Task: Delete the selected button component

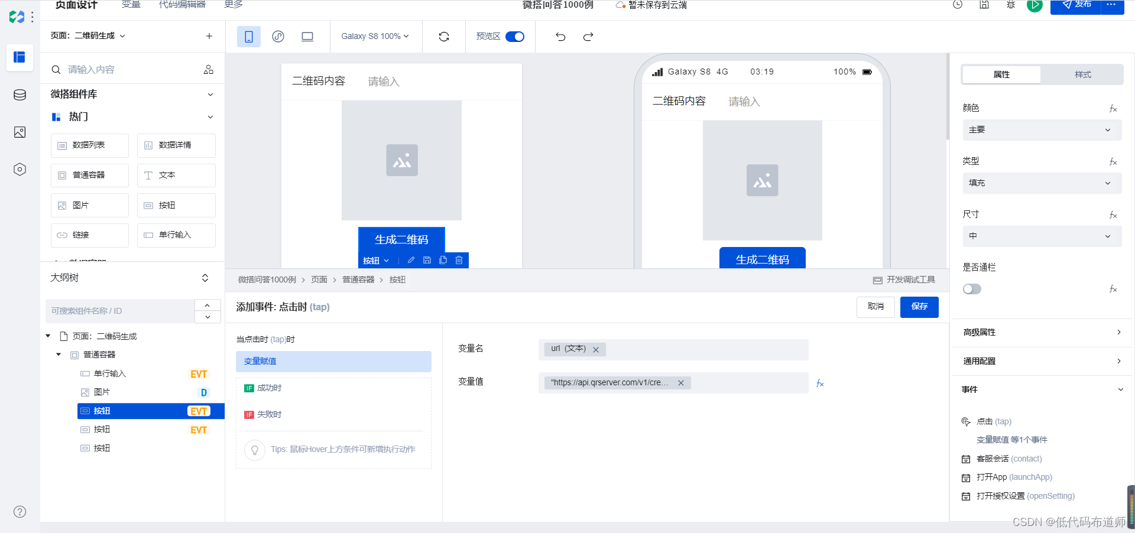Action: tap(459, 260)
